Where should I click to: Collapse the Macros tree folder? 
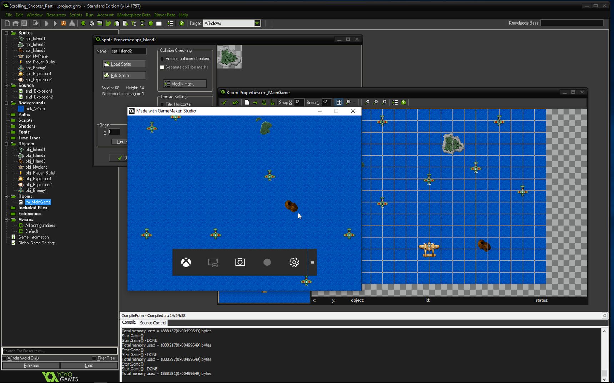coord(6,220)
